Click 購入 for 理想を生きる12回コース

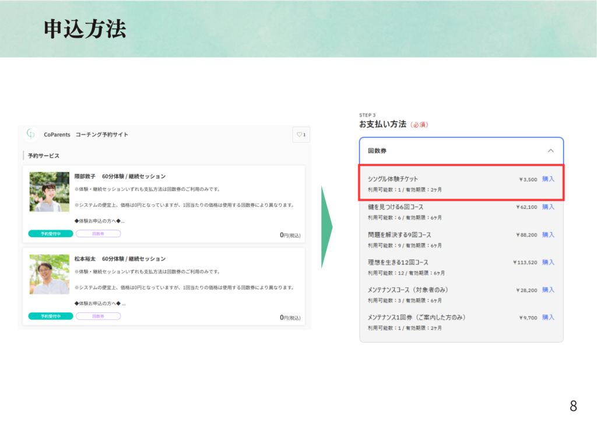(548, 262)
